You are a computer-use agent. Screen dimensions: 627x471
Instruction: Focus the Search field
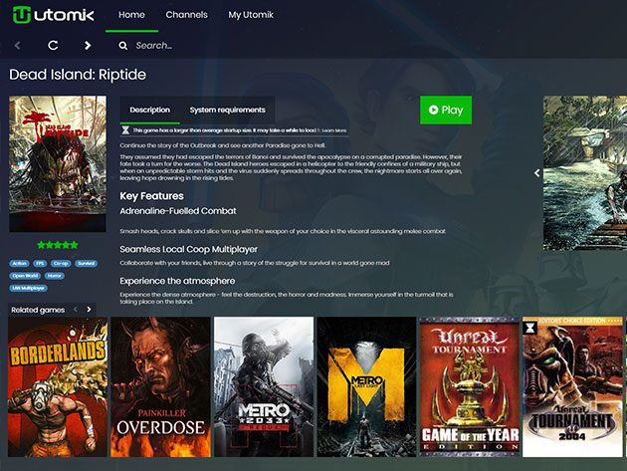(x=154, y=46)
